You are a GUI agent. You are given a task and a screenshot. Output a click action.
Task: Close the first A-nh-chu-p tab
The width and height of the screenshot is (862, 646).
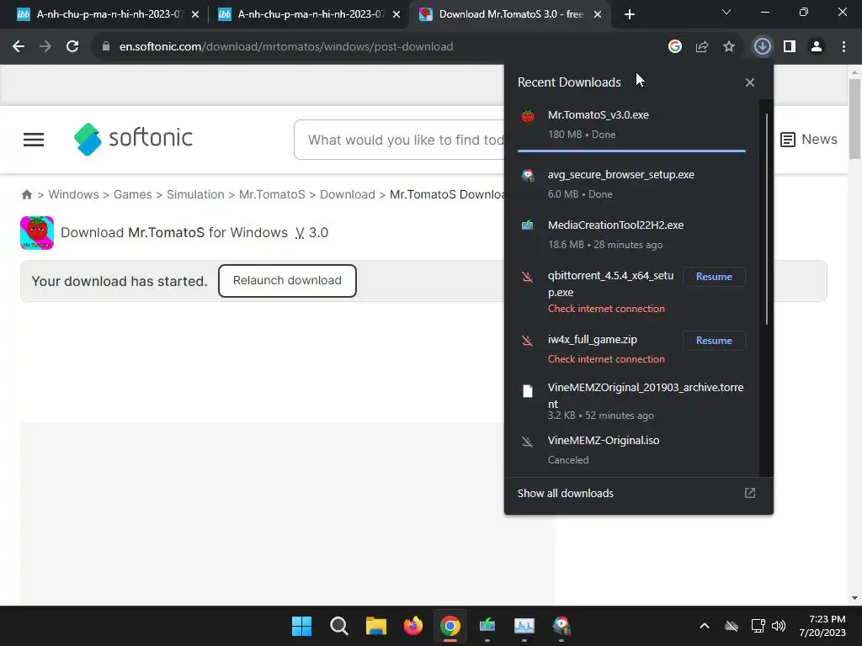pos(195,15)
